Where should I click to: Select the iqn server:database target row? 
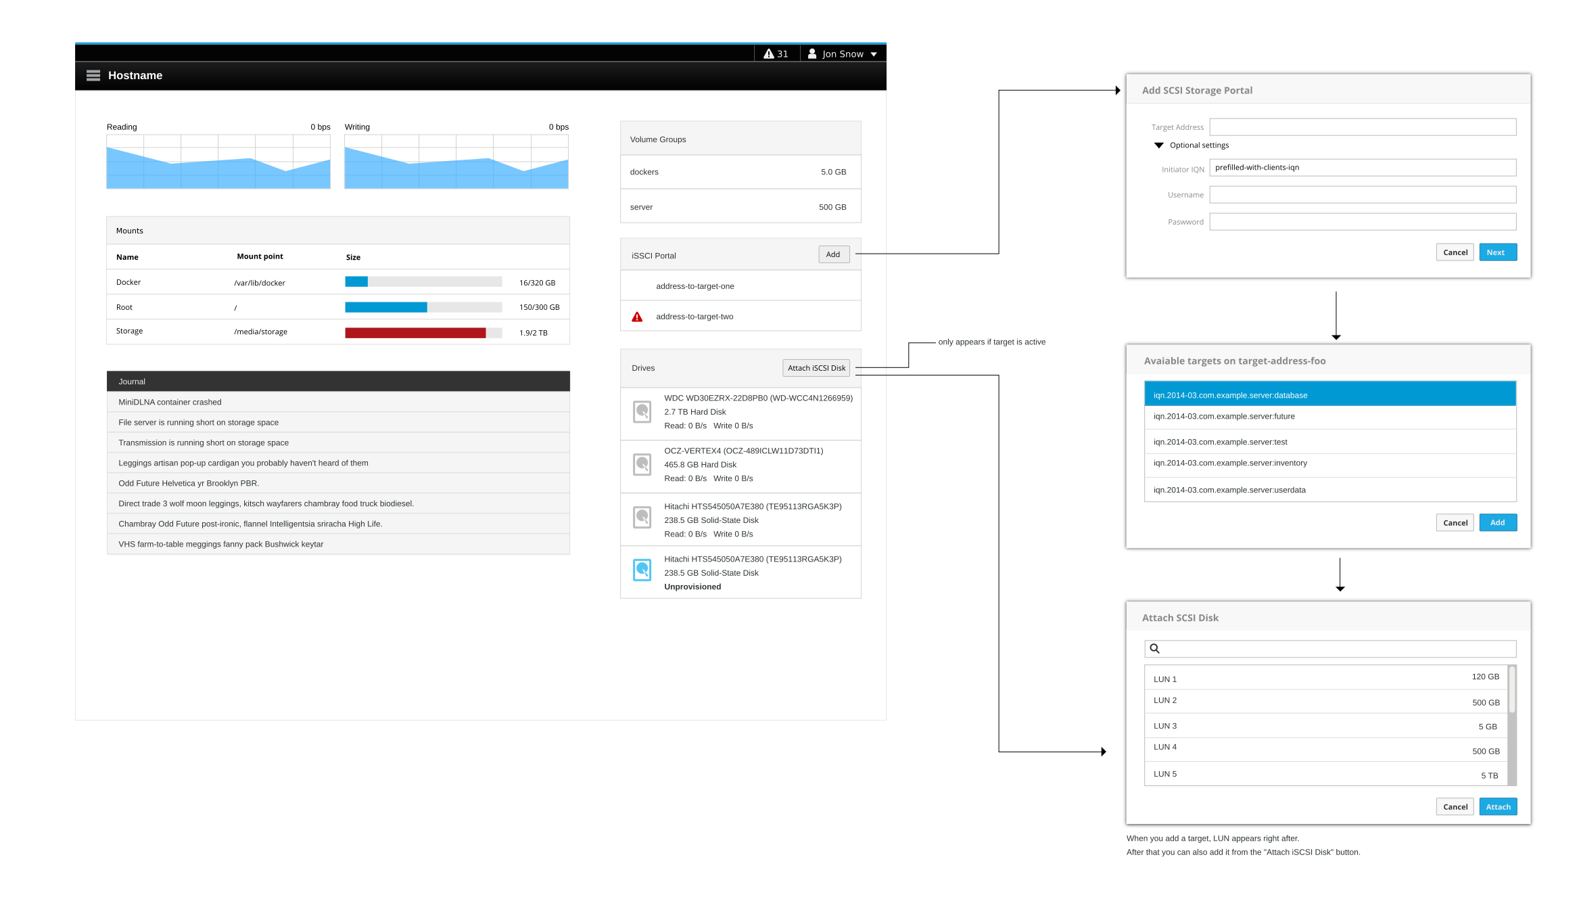click(1329, 395)
